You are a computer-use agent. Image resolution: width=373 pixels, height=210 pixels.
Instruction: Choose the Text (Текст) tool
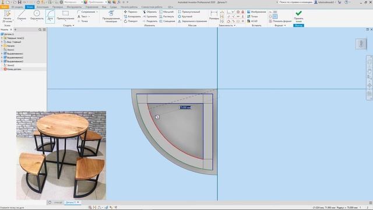pyautogui.click(x=83, y=16)
